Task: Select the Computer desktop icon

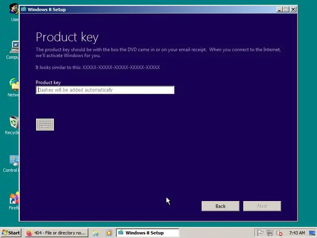Action: click(x=13, y=50)
